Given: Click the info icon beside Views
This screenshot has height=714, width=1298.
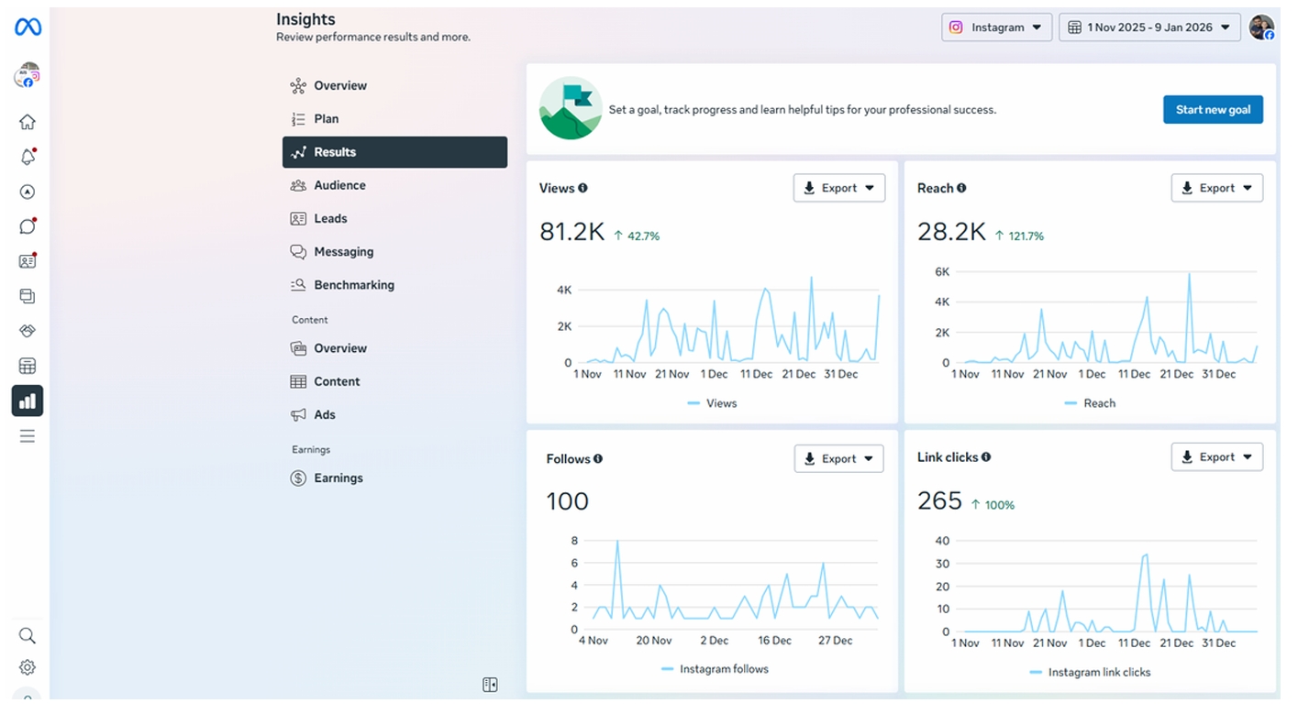Looking at the screenshot, I should coord(582,188).
